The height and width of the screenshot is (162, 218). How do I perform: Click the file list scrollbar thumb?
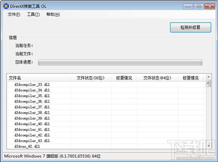[209, 83]
